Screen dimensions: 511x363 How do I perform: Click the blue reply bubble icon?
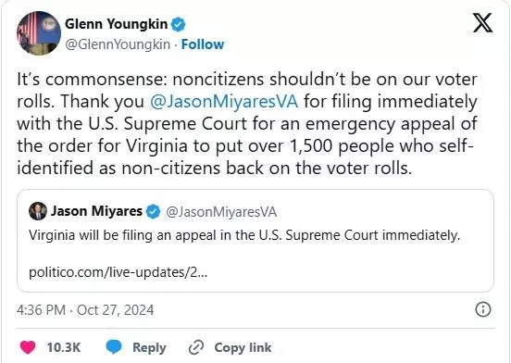click(114, 347)
